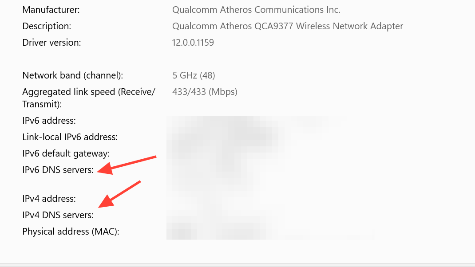Image resolution: width=475 pixels, height=267 pixels.
Task: Click the Link-local IPv6 address label
Action: click(x=70, y=137)
